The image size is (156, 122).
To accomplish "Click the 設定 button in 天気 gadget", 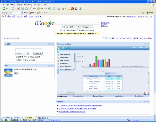I will (x=16, y=74).
